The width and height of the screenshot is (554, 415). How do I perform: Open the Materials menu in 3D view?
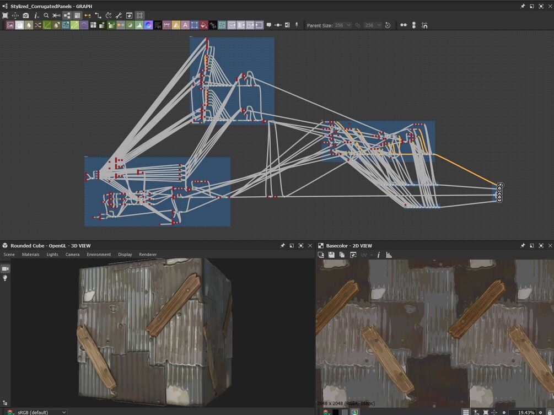pos(30,255)
